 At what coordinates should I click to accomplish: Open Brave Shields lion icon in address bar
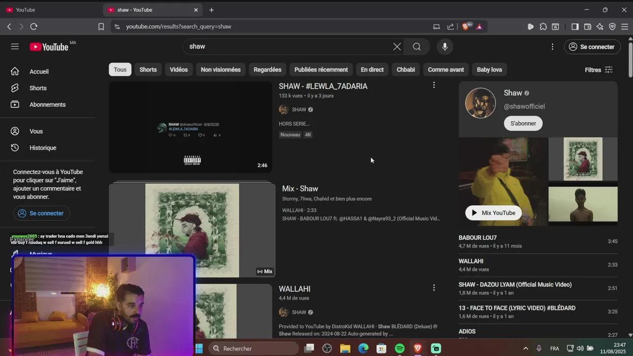tap(465, 27)
